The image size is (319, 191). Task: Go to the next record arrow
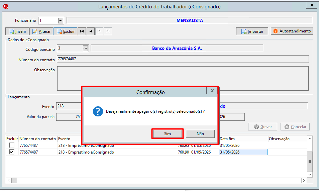tap(99, 31)
